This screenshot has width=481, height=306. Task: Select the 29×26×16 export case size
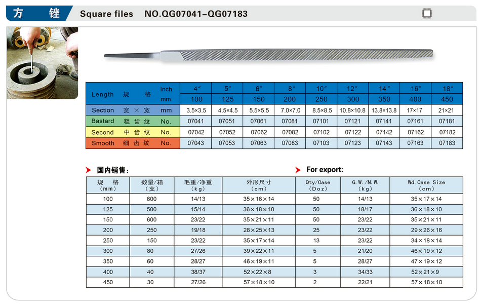point(426,230)
